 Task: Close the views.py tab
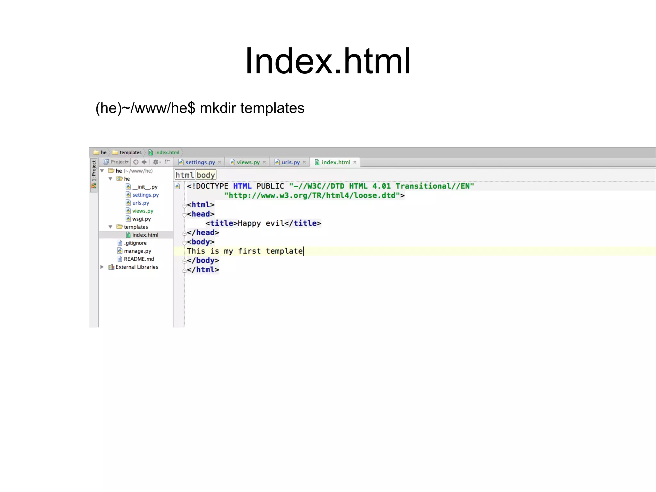click(264, 163)
